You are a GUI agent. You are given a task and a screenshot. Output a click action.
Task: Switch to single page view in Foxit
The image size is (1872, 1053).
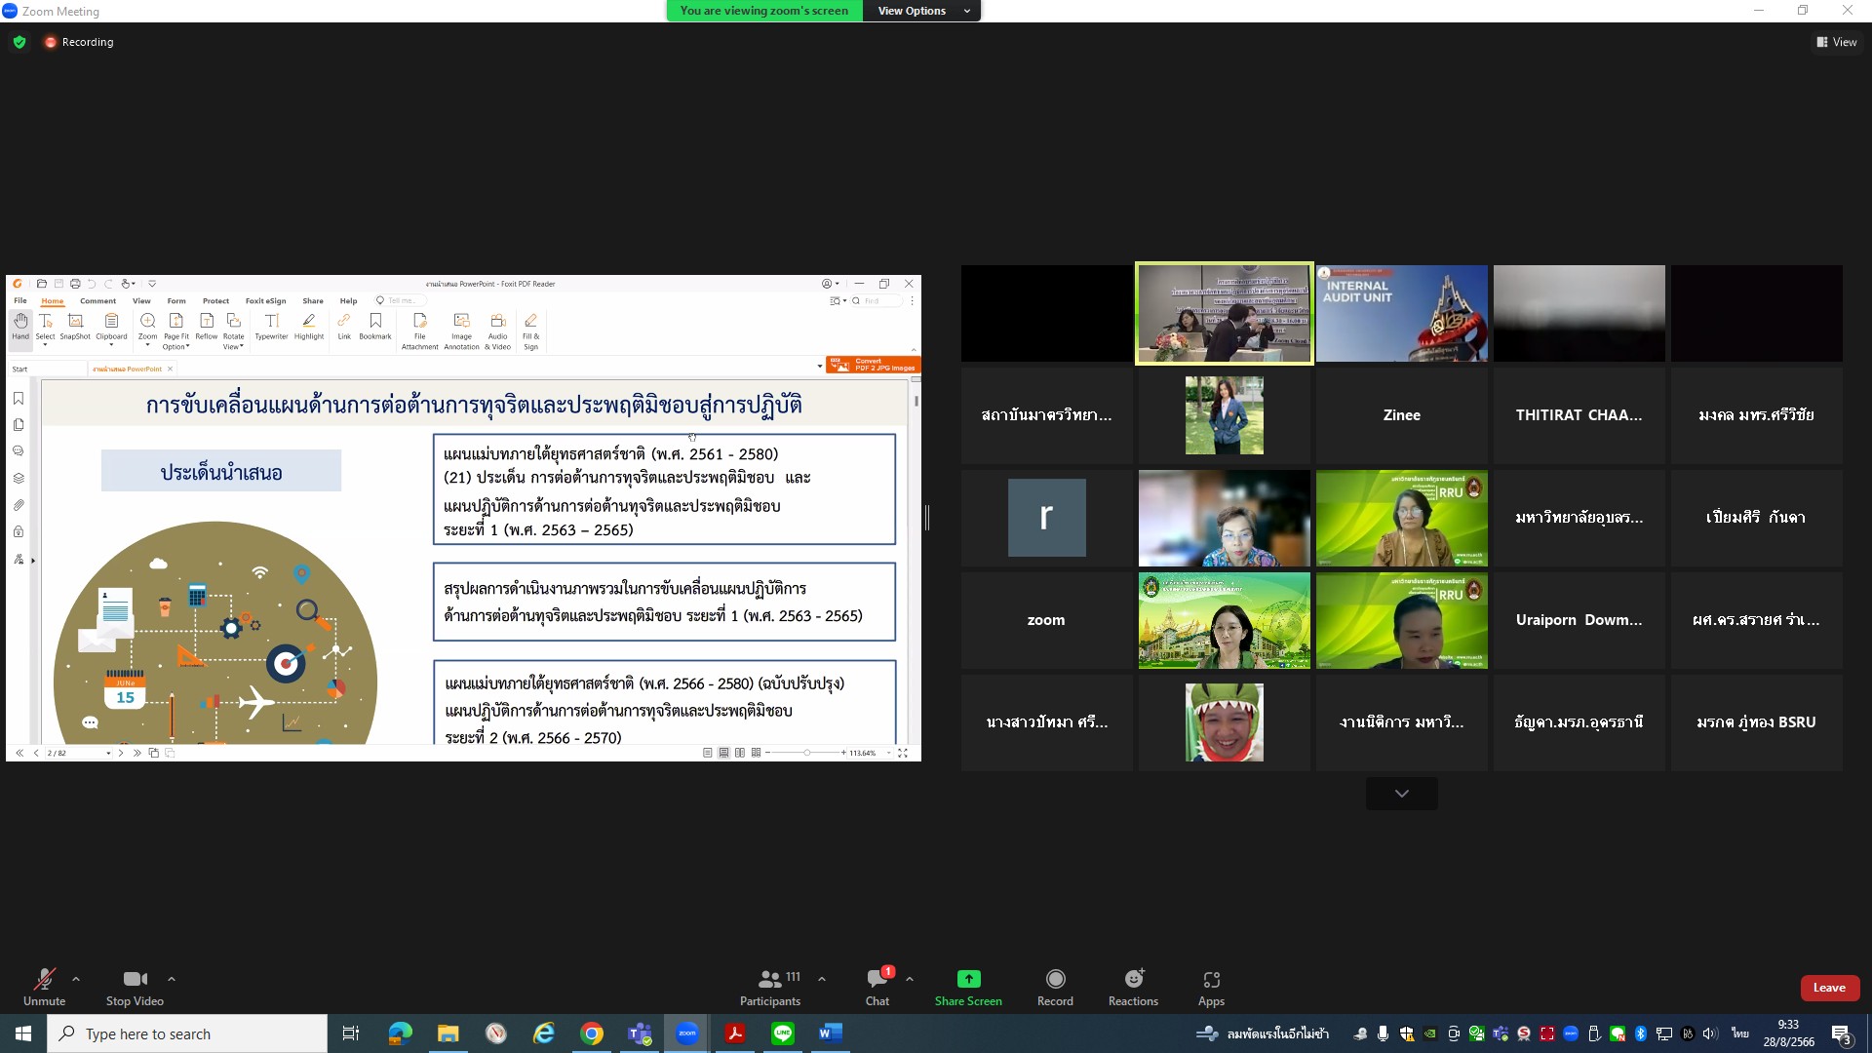pos(708,753)
